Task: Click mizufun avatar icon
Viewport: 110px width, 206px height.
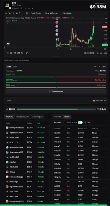Action: 7,162
